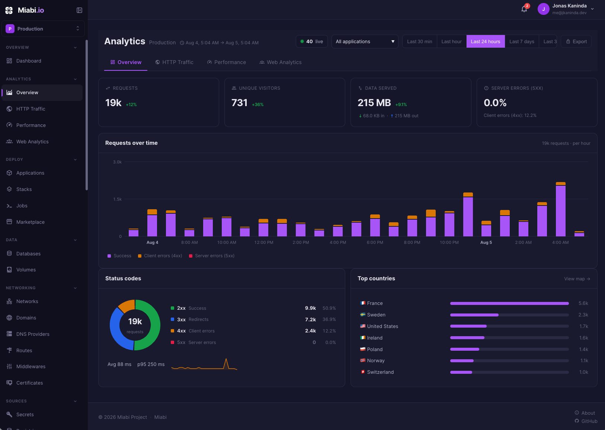
Task: Click the Overview chart icon in sidebar
Action: 9,93
